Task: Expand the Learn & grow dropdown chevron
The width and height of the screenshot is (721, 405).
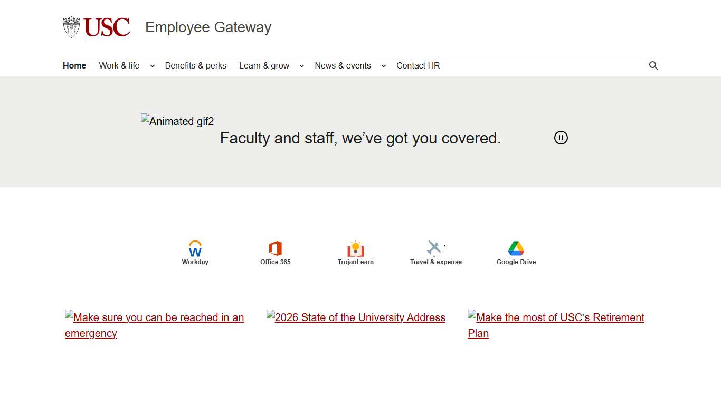Action: pos(301,65)
